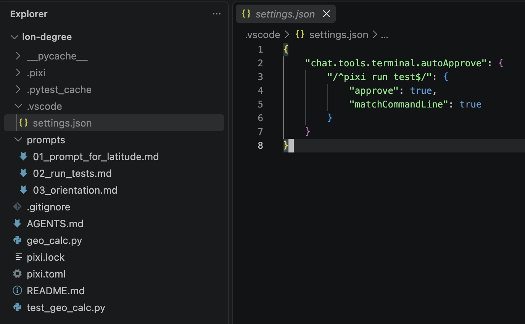Viewport: 525px width, 324px height.
Task: Open the Explorer more actions ellipsis
Action: pos(216,14)
